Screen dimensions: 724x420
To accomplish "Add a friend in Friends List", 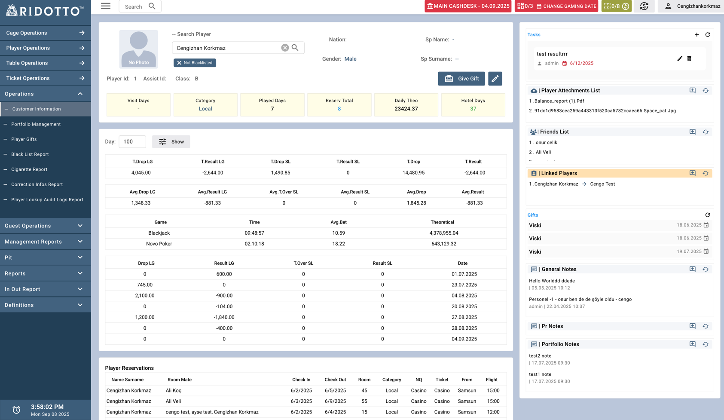I will (x=693, y=132).
